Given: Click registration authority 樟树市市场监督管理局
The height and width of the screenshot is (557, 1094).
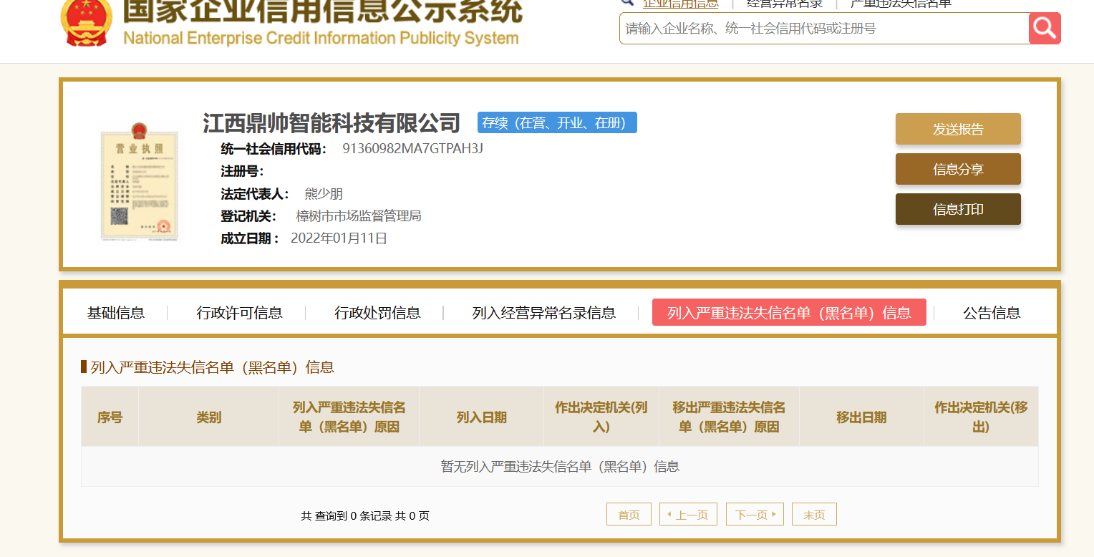Looking at the screenshot, I should coord(359,215).
